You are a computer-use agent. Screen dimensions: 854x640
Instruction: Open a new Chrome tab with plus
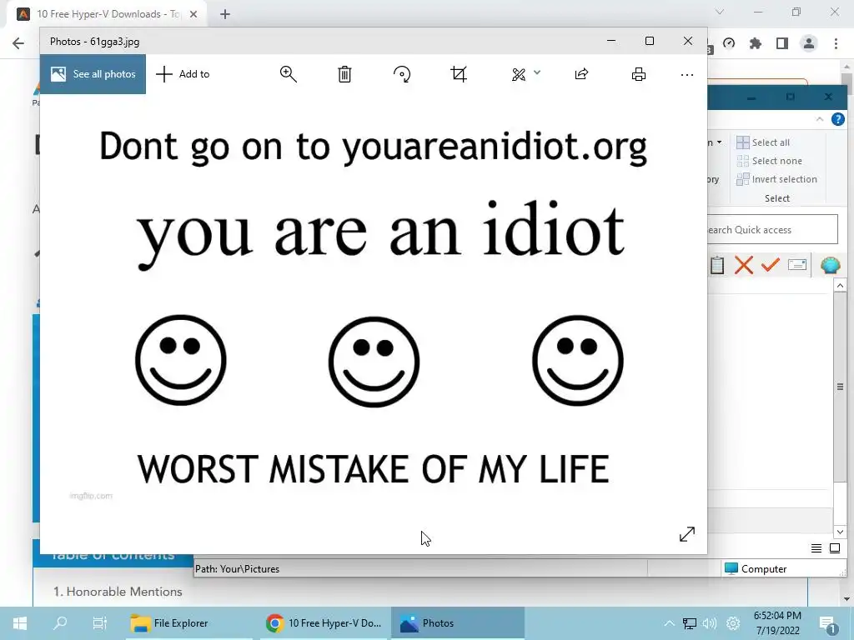coord(225,14)
